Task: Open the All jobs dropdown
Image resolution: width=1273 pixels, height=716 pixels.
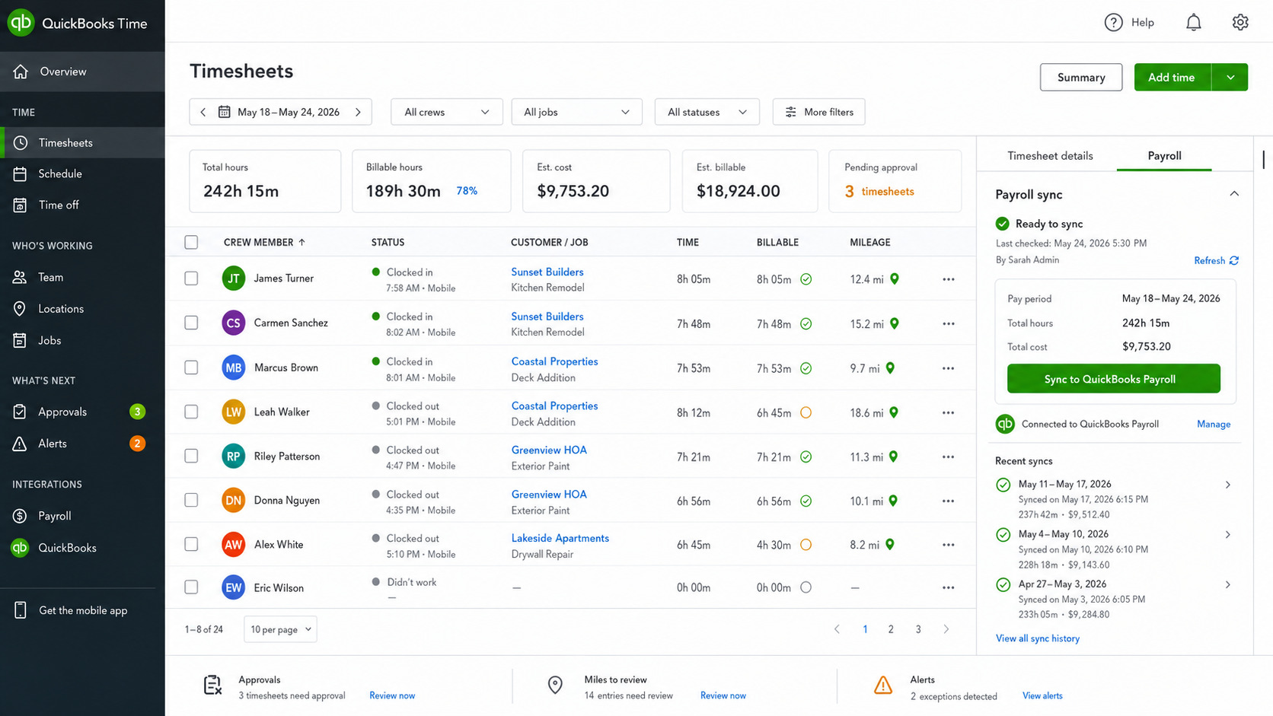Action: (576, 112)
